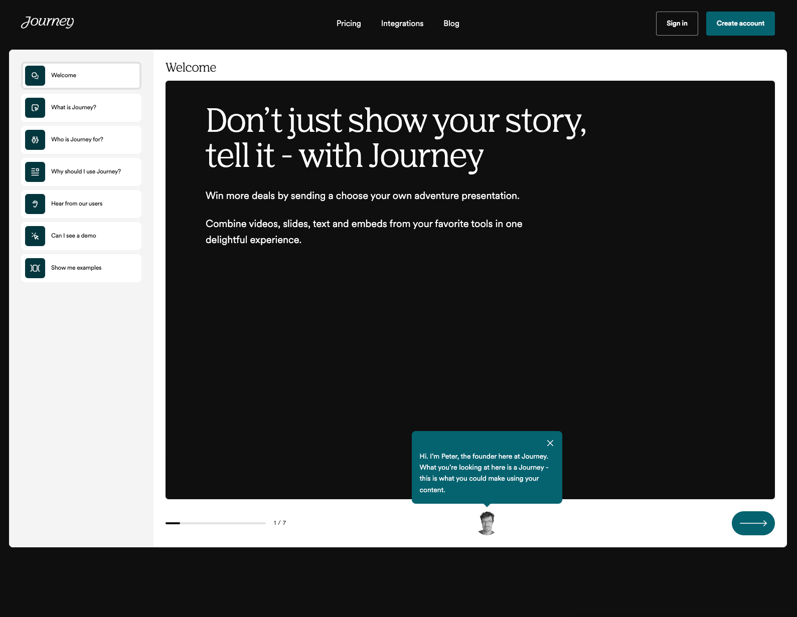The image size is (797, 617).
Task: Click the Why should I use Journey? list icon
Action: point(35,172)
